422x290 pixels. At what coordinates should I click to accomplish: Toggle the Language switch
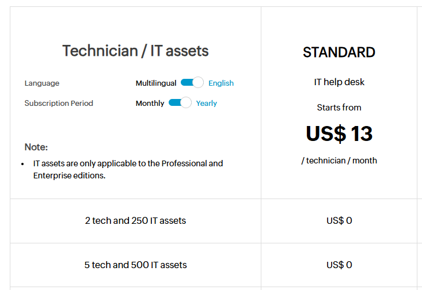tap(192, 83)
